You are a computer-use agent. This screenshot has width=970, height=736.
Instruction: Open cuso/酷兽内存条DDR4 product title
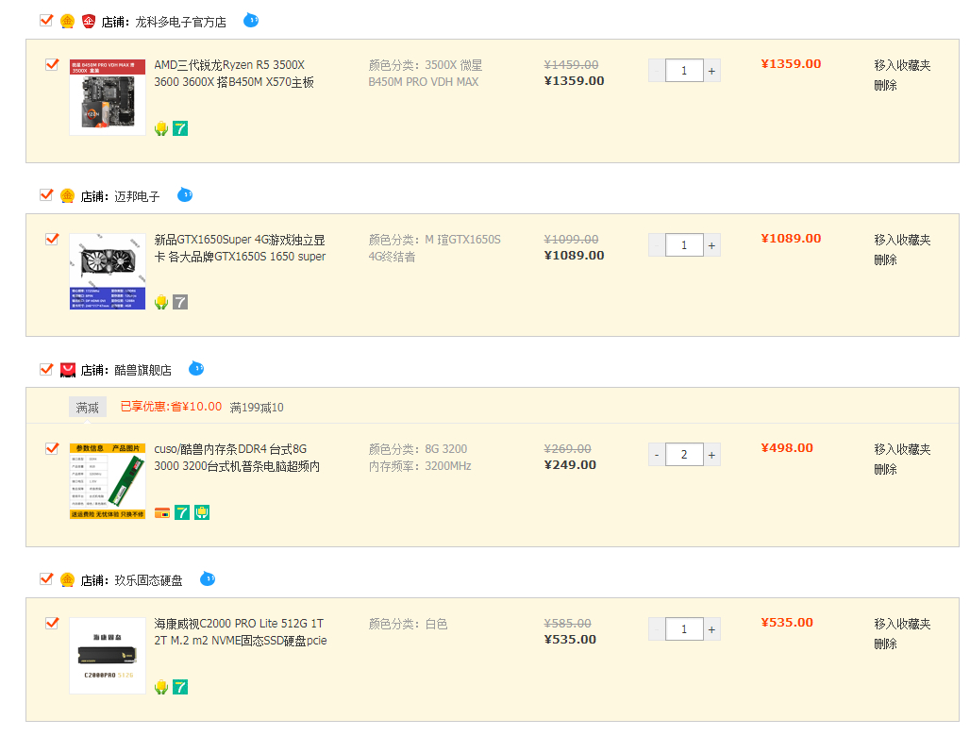237,458
